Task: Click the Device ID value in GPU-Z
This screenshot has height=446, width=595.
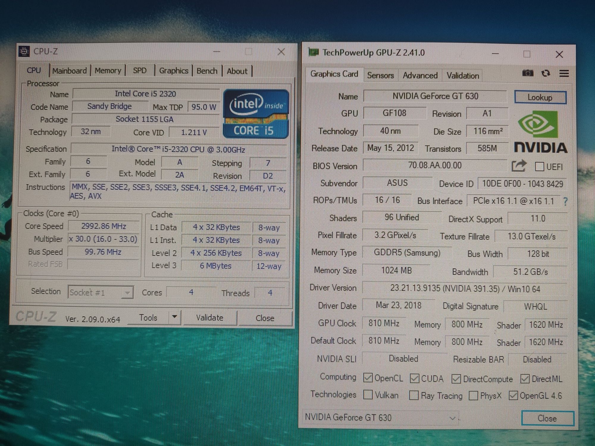Action: tap(522, 184)
